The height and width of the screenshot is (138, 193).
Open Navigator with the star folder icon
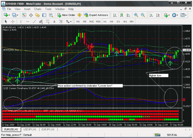(x=37, y=15)
